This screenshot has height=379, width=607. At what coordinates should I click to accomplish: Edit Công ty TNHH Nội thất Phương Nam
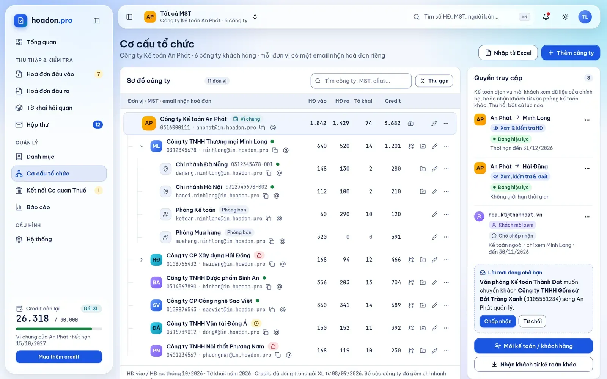point(434,351)
